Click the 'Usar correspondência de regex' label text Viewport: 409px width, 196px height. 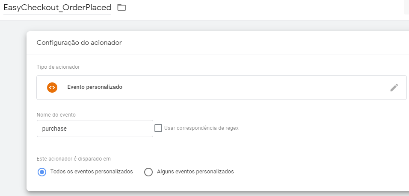click(x=202, y=128)
